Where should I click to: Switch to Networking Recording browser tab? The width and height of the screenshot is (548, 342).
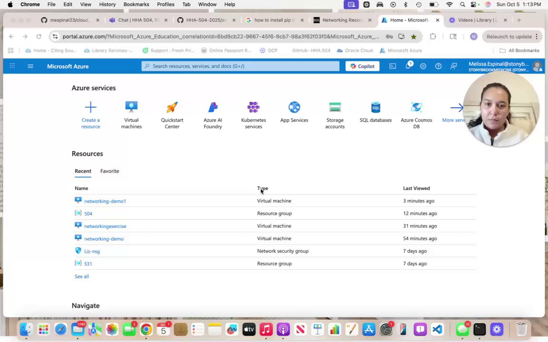[342, 20]
